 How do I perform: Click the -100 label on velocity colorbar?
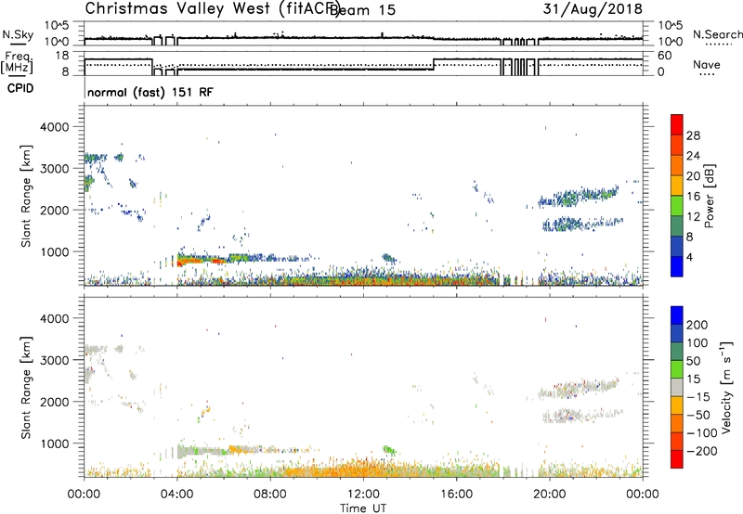click(x=702, y=432)
